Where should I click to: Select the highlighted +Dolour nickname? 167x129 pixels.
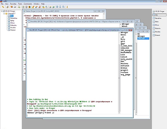142,39
